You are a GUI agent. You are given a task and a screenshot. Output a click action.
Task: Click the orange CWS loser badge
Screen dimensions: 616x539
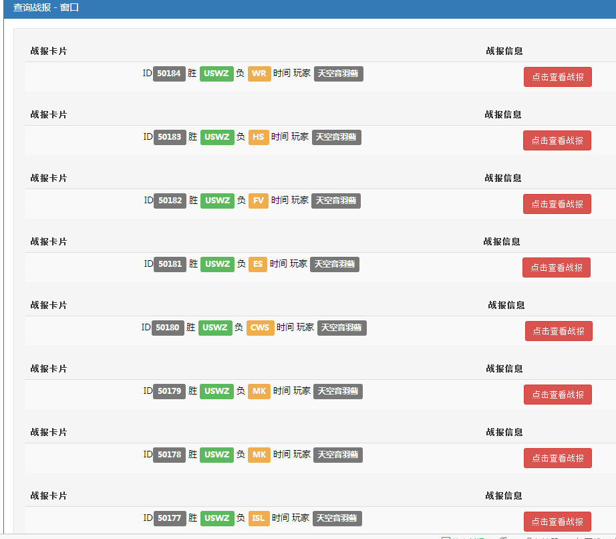(260, 328)
